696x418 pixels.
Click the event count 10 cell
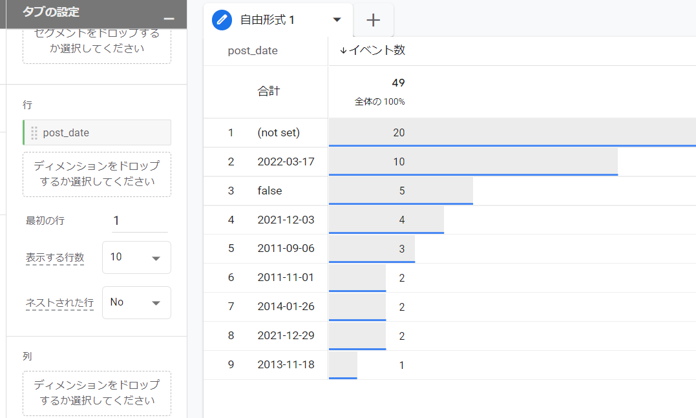399,162
